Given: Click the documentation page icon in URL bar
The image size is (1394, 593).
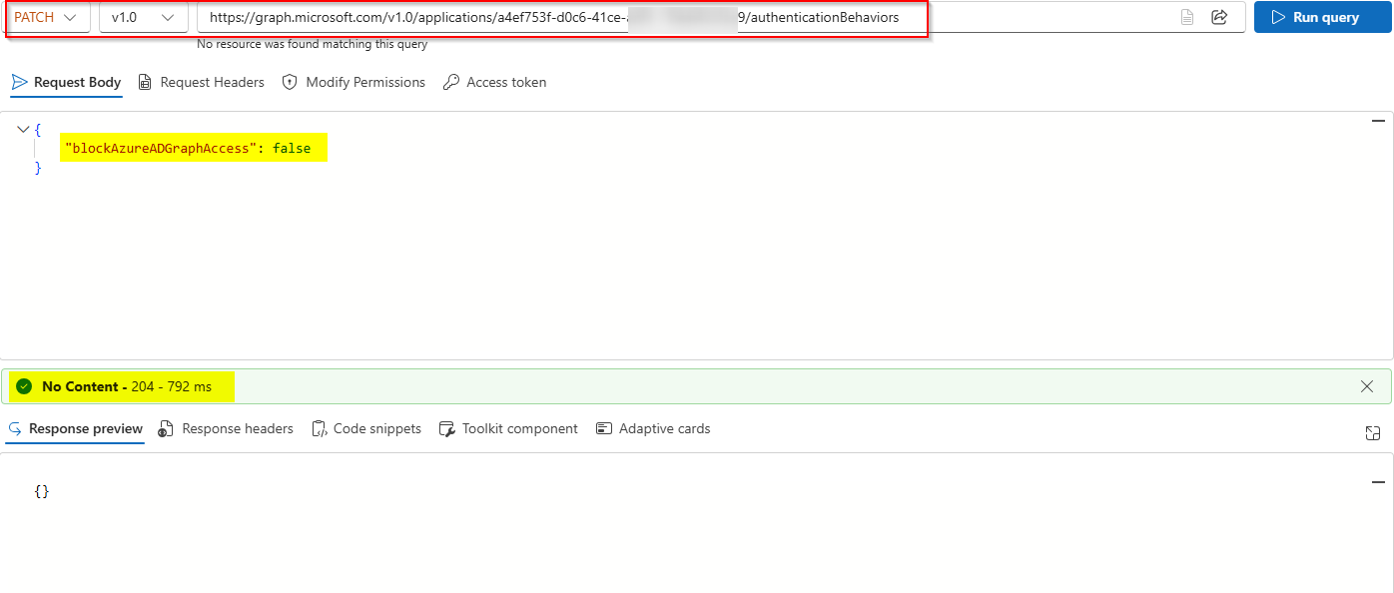Looking at the screenshot, I should pyautogui.click(x=1187, y=17).
